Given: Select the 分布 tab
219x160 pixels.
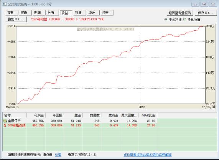Looking at the screenshot, I should (53, 13).
